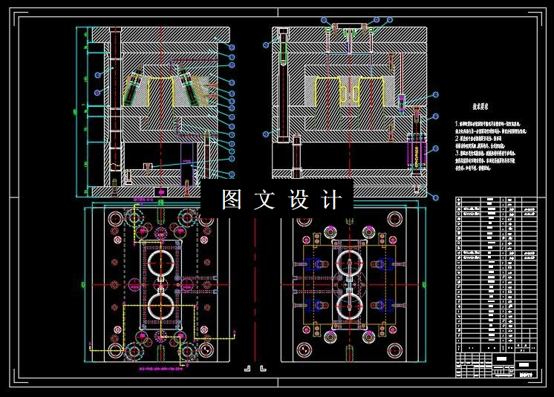
Task: Click the magenta spring assembly at right of upper-right section
Action: (416, 151)
